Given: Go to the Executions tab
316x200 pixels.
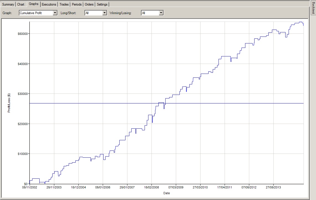Looking at the screenshot, I should [x=49, y=4].
